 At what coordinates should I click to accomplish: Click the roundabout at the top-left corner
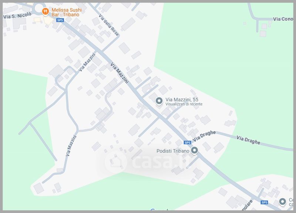tap(39, 9)
